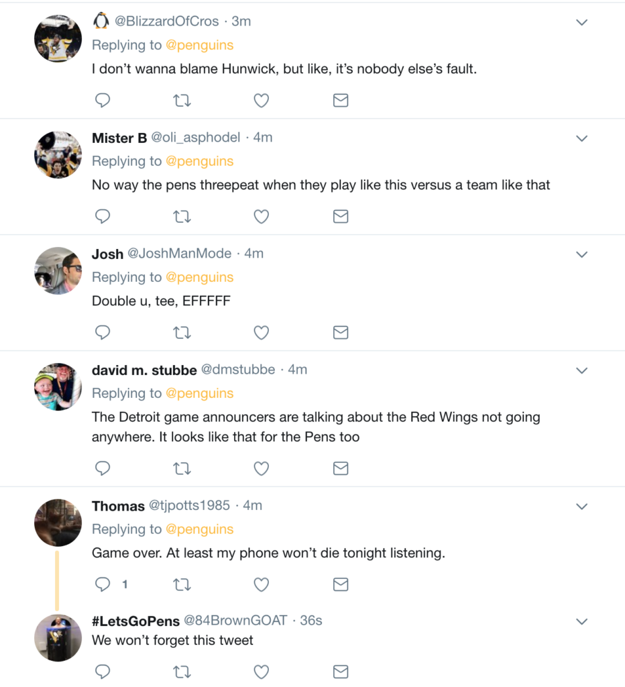The height and width of the screenshot is (687, 625).
Task: Reply to Josh's tweet
Action: (x=103, y=333)
